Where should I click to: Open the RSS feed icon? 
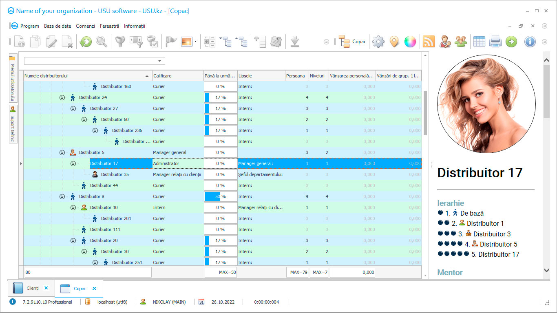pyautogui.click(x=429, y=42)
